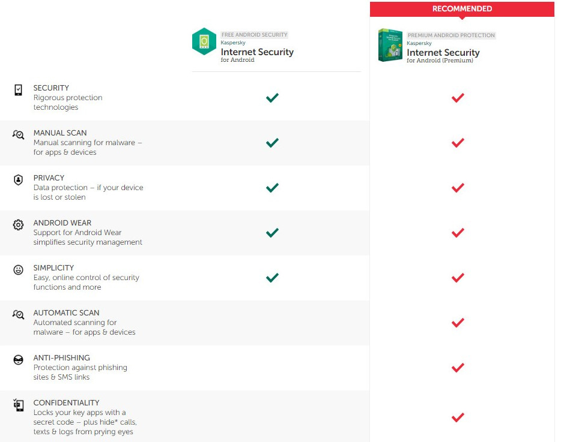Screen dimensions: 561x442
Task: Open the free Internet Security for Android title
Action: [x=257, y=52]
